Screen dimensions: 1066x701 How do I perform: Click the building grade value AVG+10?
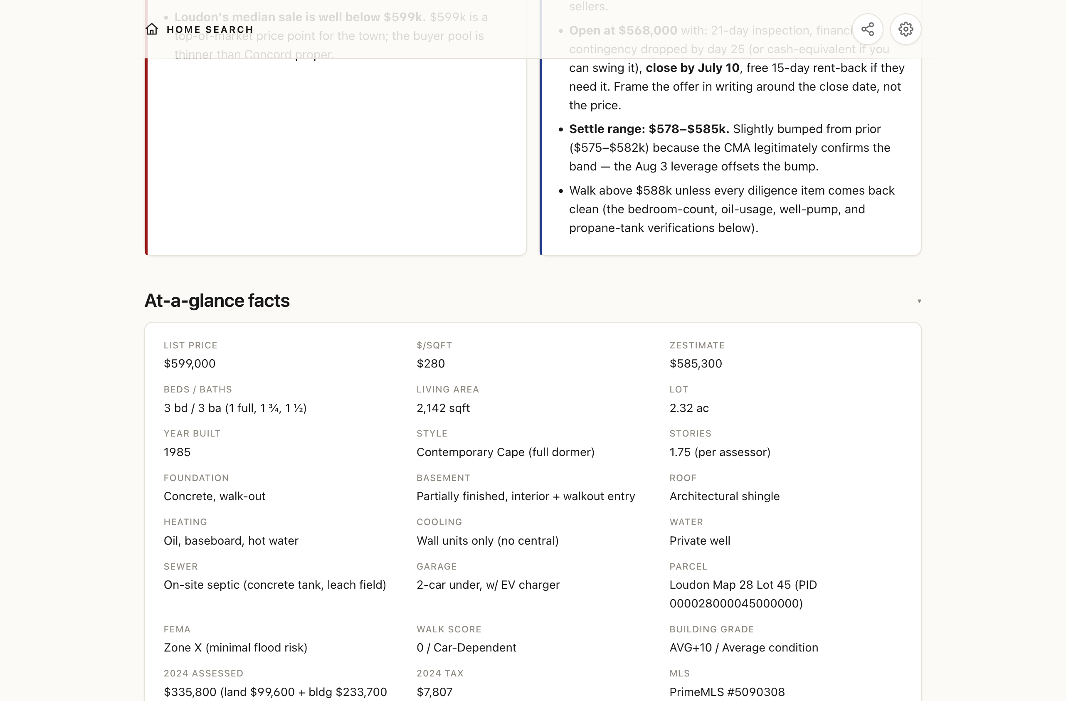click(x=743, y=647)
